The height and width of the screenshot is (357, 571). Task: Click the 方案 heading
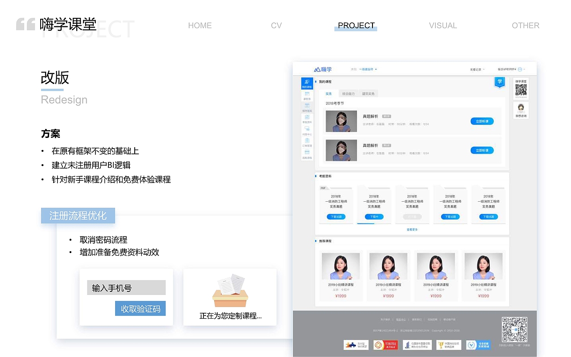[x=50, y=133]
